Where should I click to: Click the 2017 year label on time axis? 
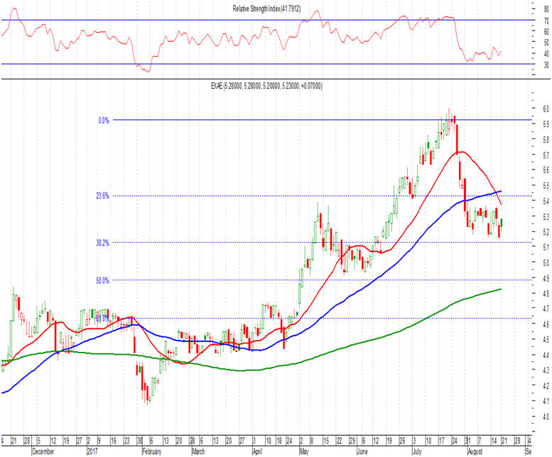click(x=92, y=451)
